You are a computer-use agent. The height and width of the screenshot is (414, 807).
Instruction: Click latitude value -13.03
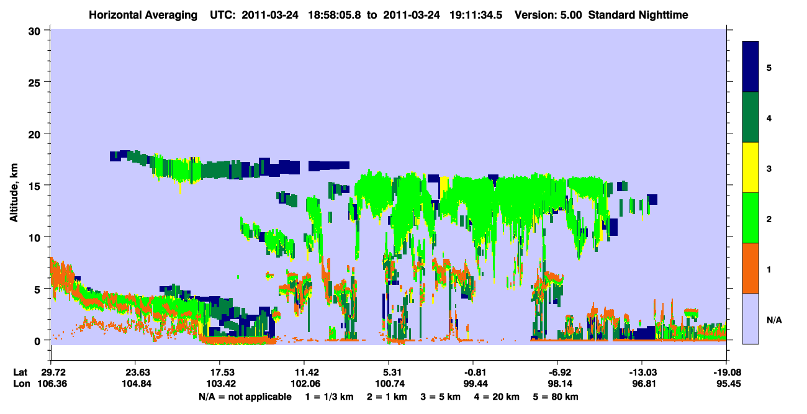pos(642,372)
